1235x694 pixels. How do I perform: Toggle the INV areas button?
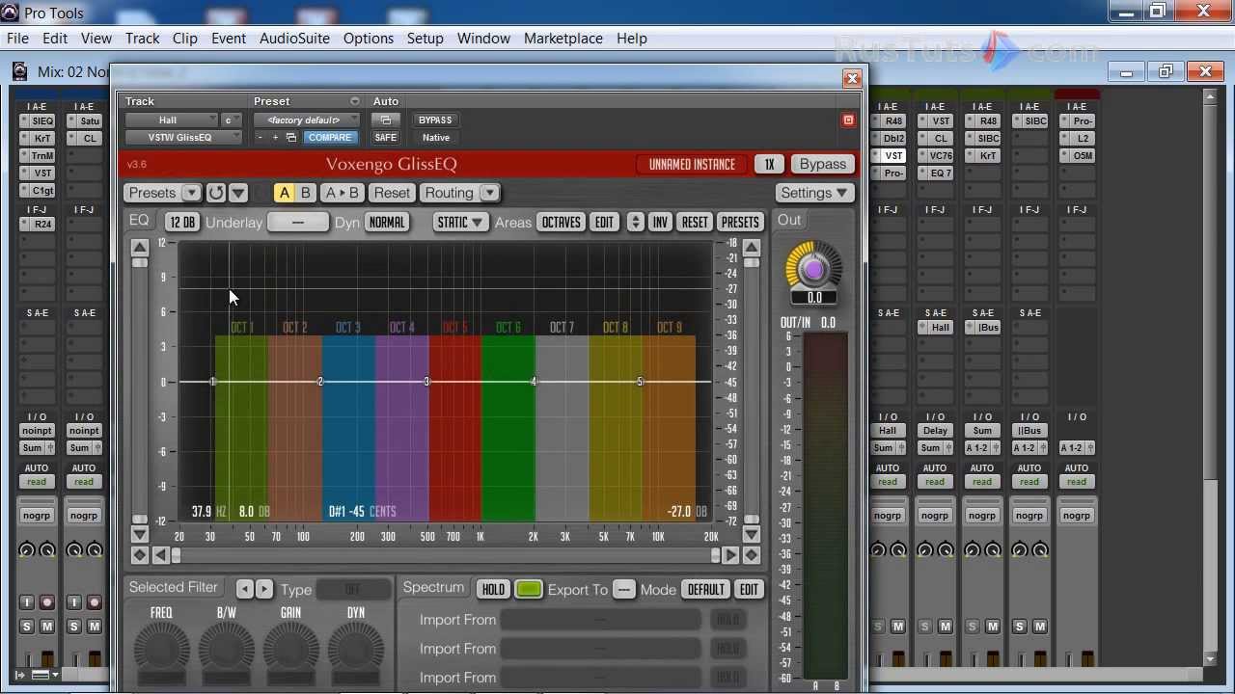point(660,222)
